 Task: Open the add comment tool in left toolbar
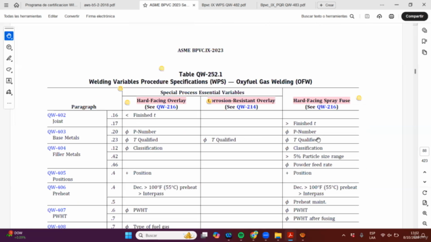(9, 47)
